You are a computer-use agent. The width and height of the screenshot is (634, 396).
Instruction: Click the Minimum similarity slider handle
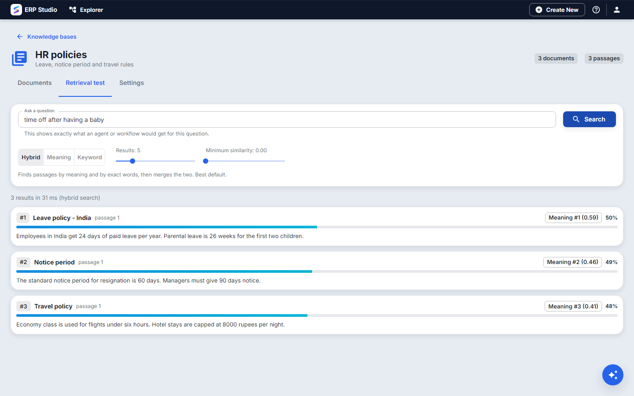[206, 161]
